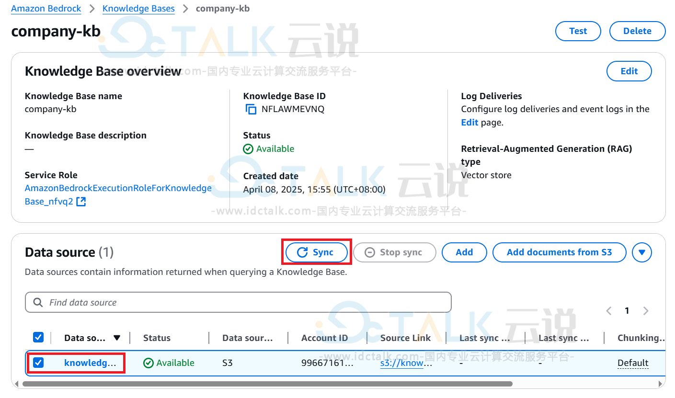The image size is (675, 398).
Task: Click the Data sour… type column header
Action: [x=248, y=338]
